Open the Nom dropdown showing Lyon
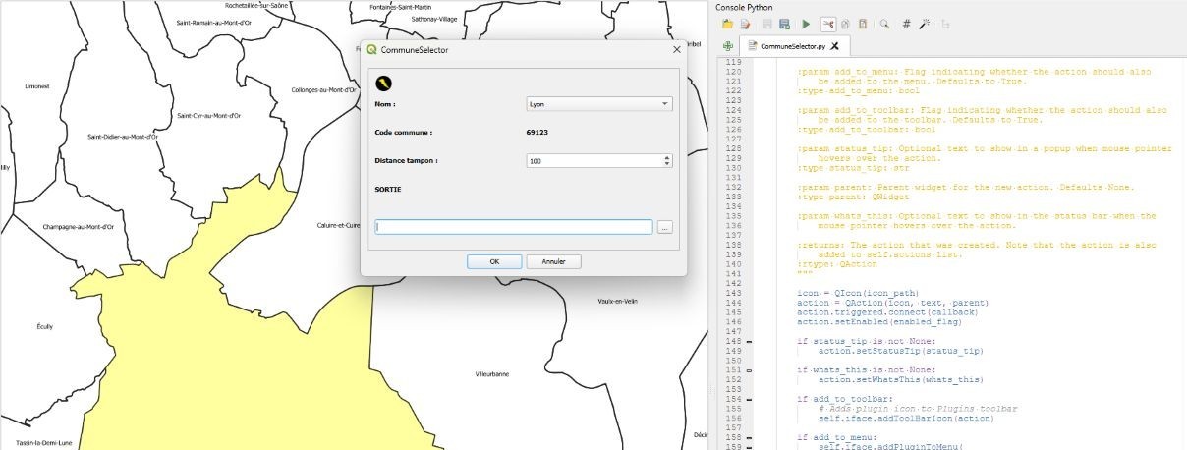Viewport: 1187px width, 450px height. tap(598, 104)
